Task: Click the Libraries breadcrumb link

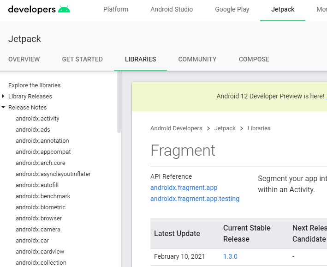Action: (x=259, y=128)
